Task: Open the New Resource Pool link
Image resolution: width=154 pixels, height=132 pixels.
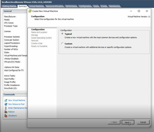Action: (x=16, y=104)
